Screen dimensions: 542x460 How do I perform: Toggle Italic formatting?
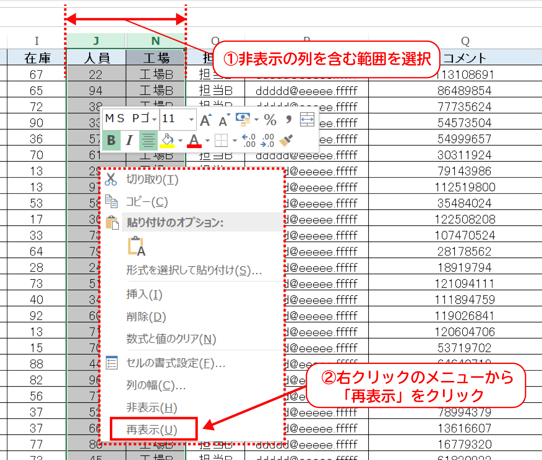click(x=129, y=140)
